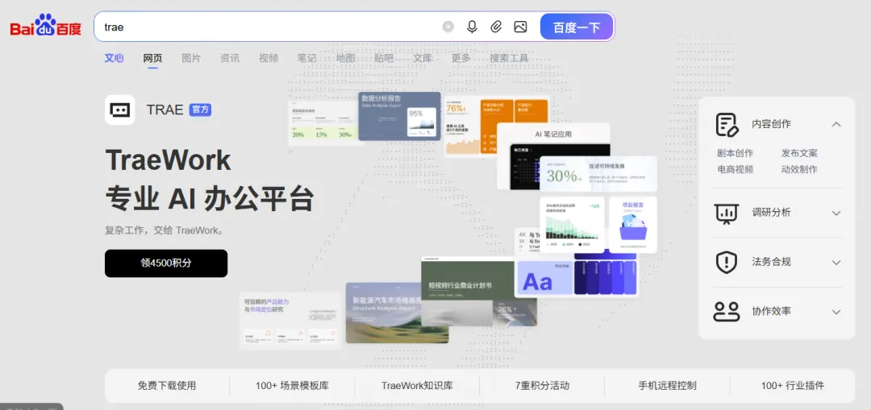Screen dimensions: 871x410
Task: Open the 剧本创作 link
Action: pos(735,153)
